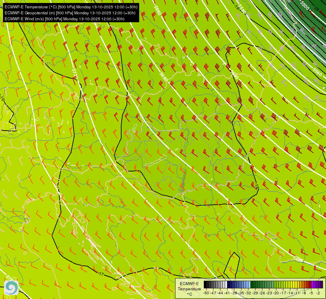Click the -23 legend value
The width and height of the screenshot is (326, 299).
click(269, 293)
